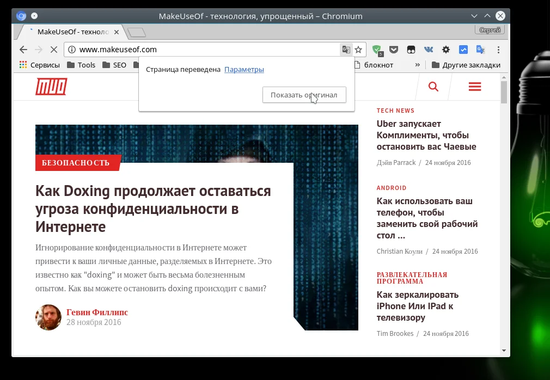Open the red hamburger menu on MUO
This screenshot has width=550, height=380.
pos(475,87)
